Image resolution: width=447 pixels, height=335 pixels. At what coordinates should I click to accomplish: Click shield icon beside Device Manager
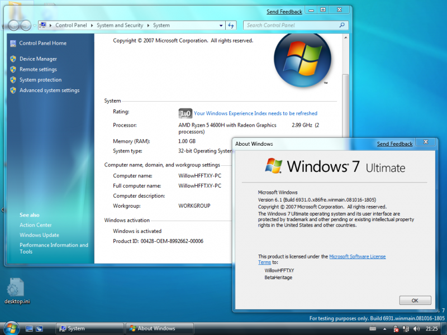tap(13, 59)
